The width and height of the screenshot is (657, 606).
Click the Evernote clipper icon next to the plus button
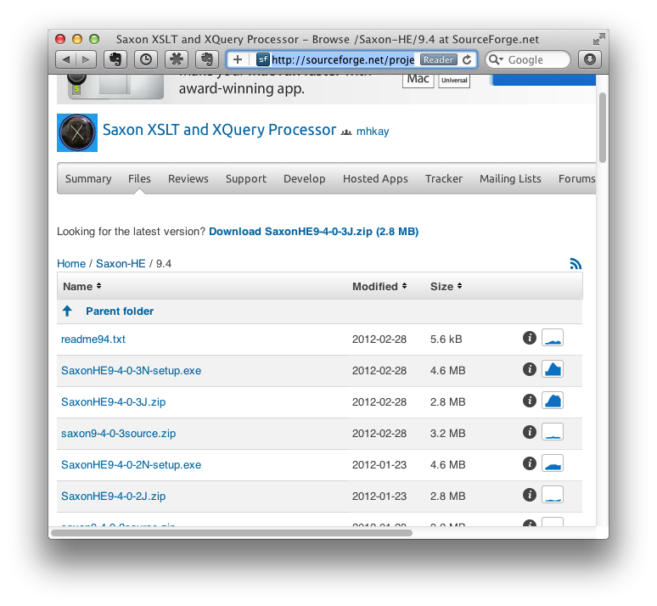tap(207, 59)
